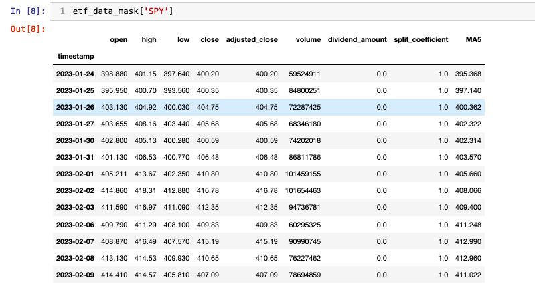Select row index 2023-01-25
The width and height of the screenshot is (535, 286).
pyautogui.click(x=75, y=91)
